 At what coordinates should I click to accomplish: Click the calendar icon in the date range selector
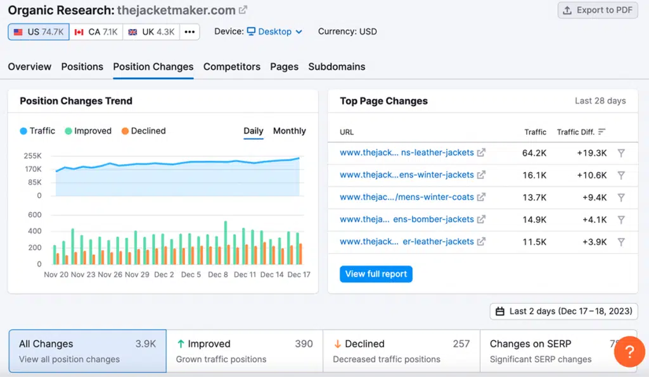500,311
